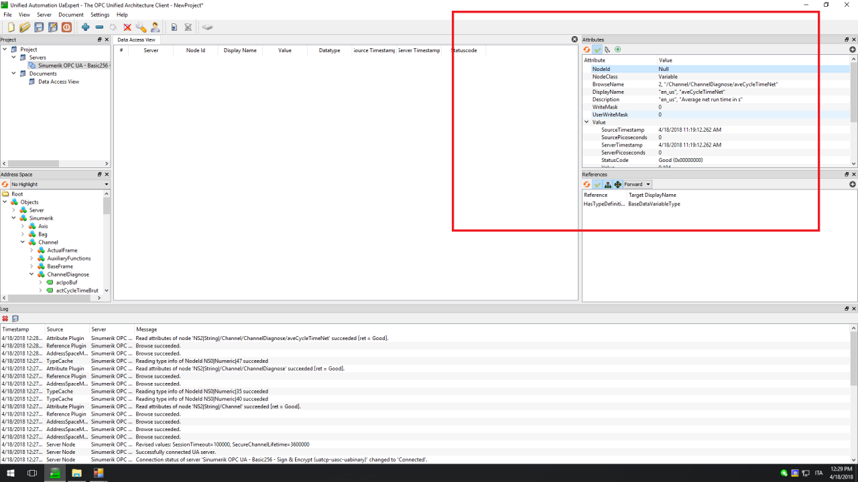
Task: Open File Explorer from the taskbar
Action: point(76,473)
